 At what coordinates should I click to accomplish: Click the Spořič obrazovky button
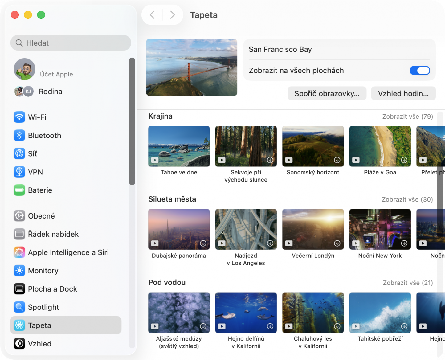pyautogui.click(x=327, y=94)
